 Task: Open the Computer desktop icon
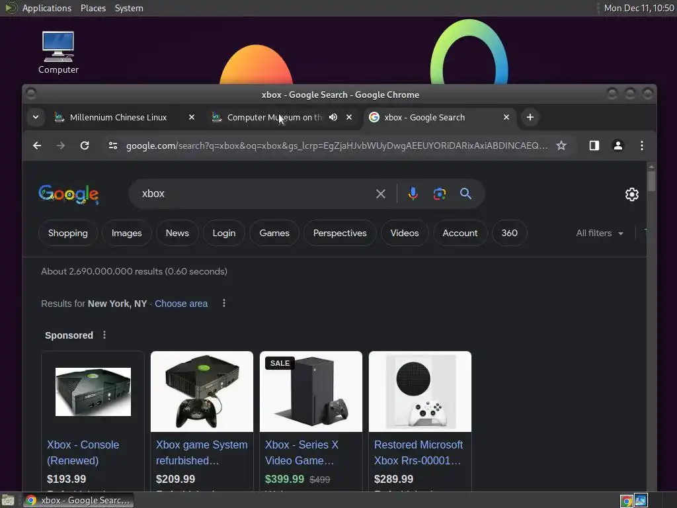point(58,53)
